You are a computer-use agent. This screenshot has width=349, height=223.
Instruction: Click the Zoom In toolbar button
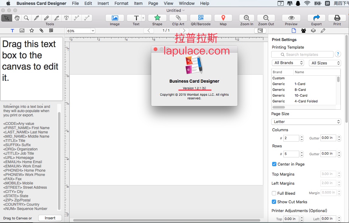click(x=247, y=18)
